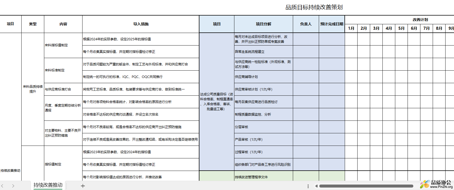The width and height of the screenshot is (454, 190).
Task: Select the 持续改善推动 cell in first column
Action: (11, 107)
